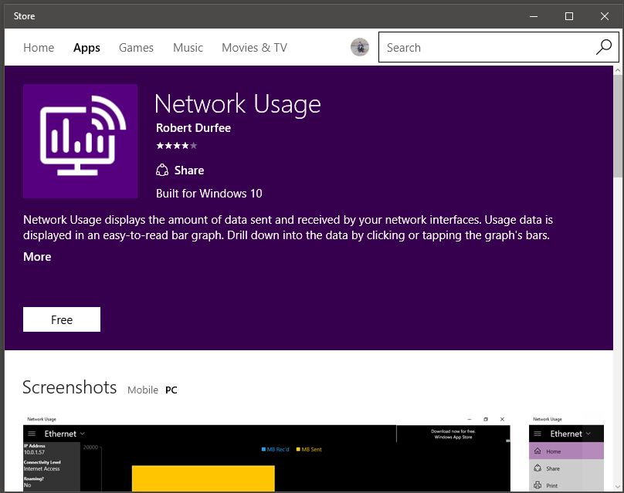The height and width of the screenshot is (493, 624).
Task: Switch screenshots view to Mobile
Action: pos(143,390)
